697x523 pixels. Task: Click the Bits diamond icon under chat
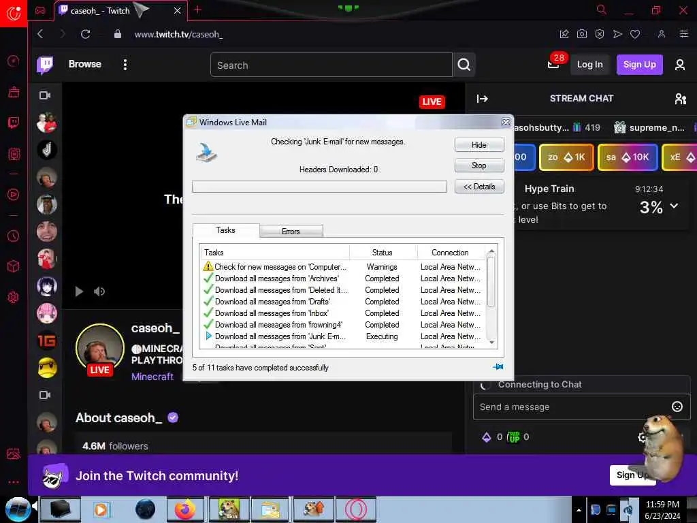coord(486,437)
